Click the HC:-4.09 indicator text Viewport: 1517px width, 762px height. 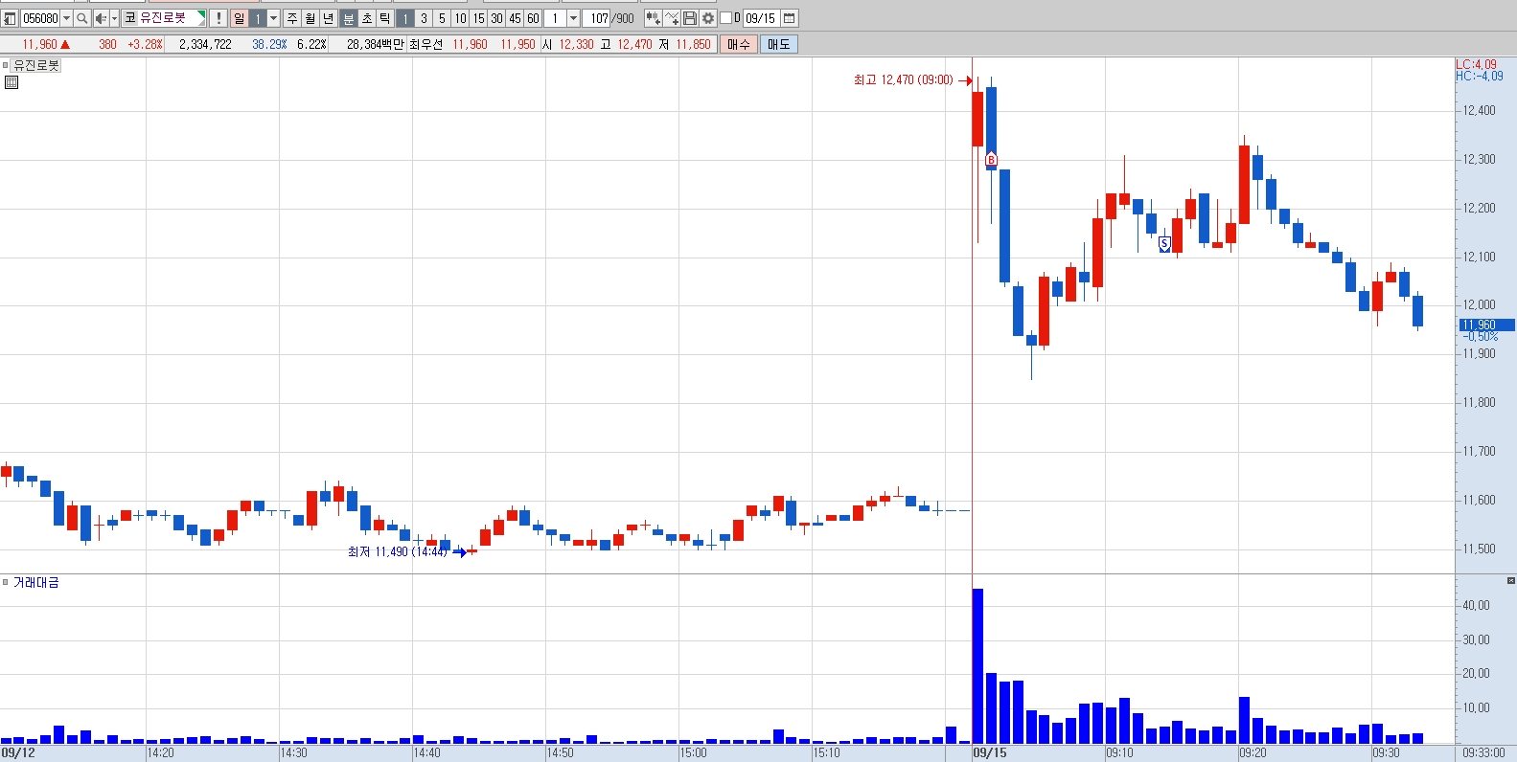(x=1479, y=77)
